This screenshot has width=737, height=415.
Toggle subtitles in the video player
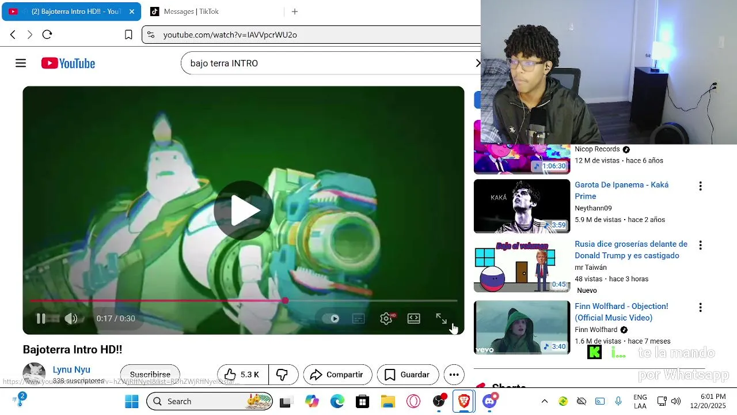(359, 319)
